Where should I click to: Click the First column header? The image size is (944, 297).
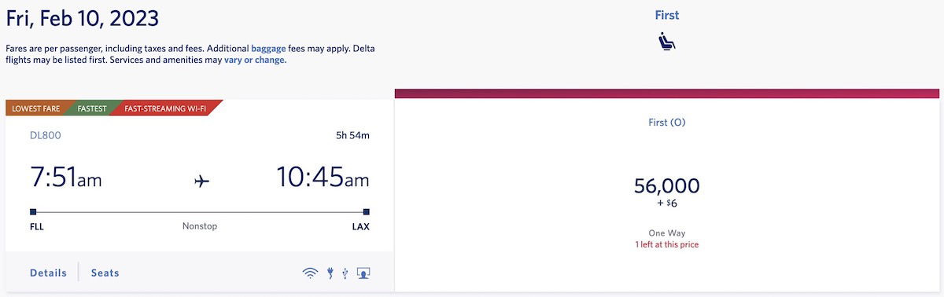click(667, 15)
